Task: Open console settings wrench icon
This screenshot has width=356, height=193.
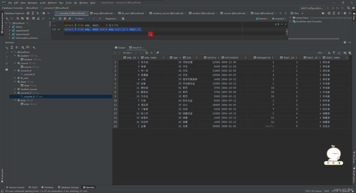Action: pyautogui.click(x=70, y=19)
